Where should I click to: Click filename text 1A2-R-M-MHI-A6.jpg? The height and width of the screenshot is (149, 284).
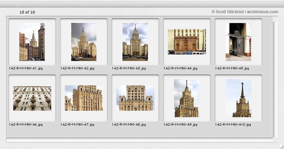(x=26, y=125)
